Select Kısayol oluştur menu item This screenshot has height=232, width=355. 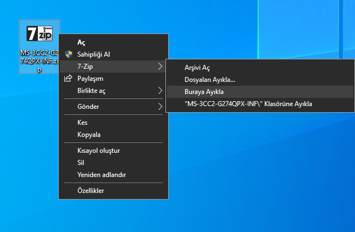coord(113,151)
